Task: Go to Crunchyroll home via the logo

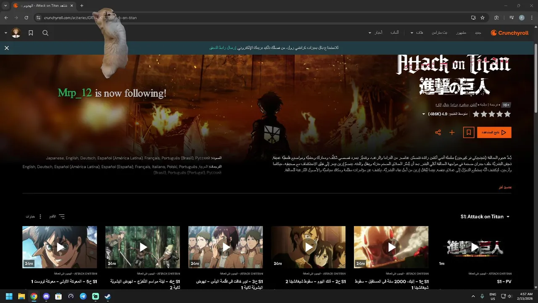Action: click(x=510, y=33)
